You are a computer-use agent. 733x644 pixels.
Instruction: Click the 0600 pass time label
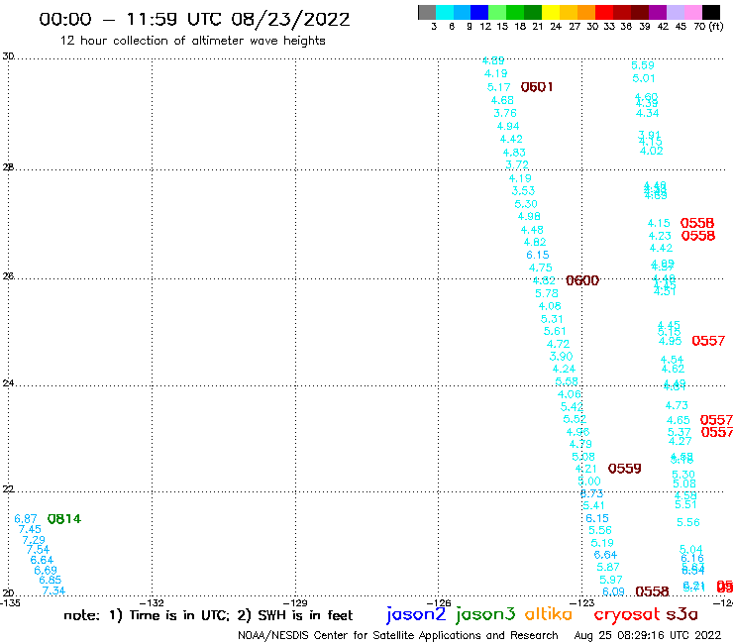(582, 280)
